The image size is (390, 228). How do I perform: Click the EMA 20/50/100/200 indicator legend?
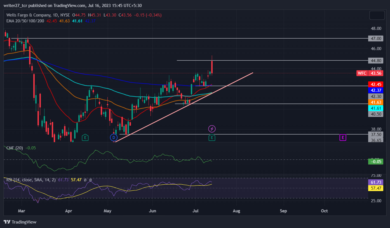[25, 21]
